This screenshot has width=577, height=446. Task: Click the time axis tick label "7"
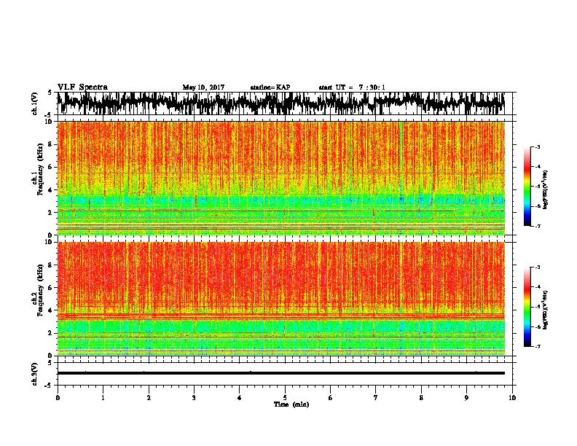click(376, 398)
